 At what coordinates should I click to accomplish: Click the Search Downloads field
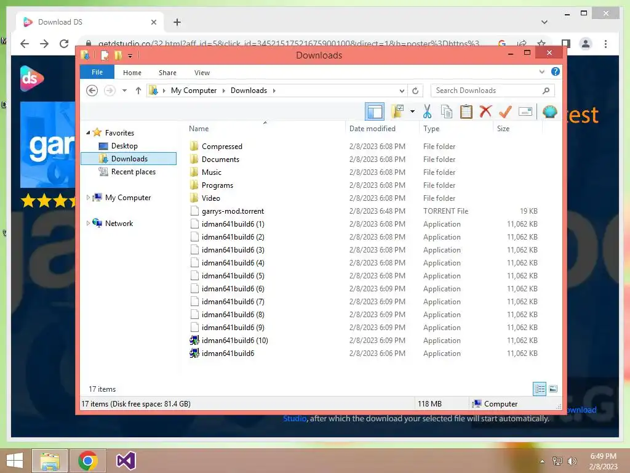(x=493, y=91)
